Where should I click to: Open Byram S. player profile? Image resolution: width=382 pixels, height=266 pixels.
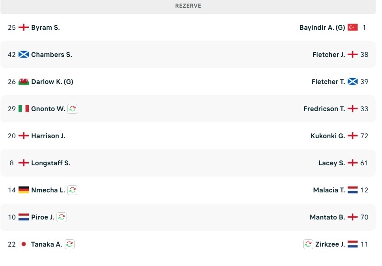pyautogui.click(x=45, y=28)
